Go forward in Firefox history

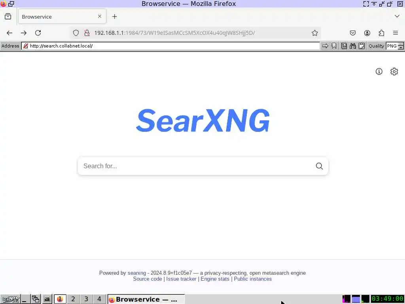24,33
